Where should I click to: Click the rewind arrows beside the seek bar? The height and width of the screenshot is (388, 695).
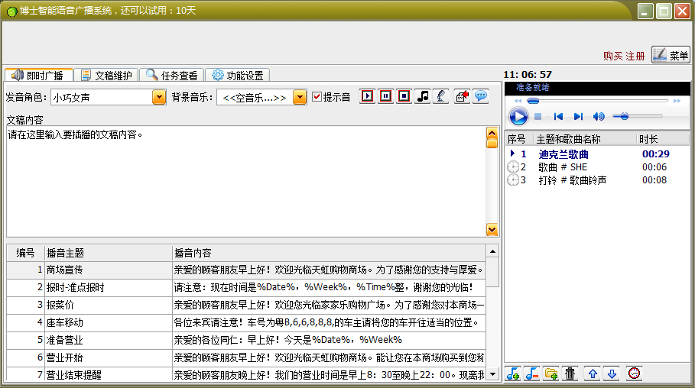(x=518, y=101)
